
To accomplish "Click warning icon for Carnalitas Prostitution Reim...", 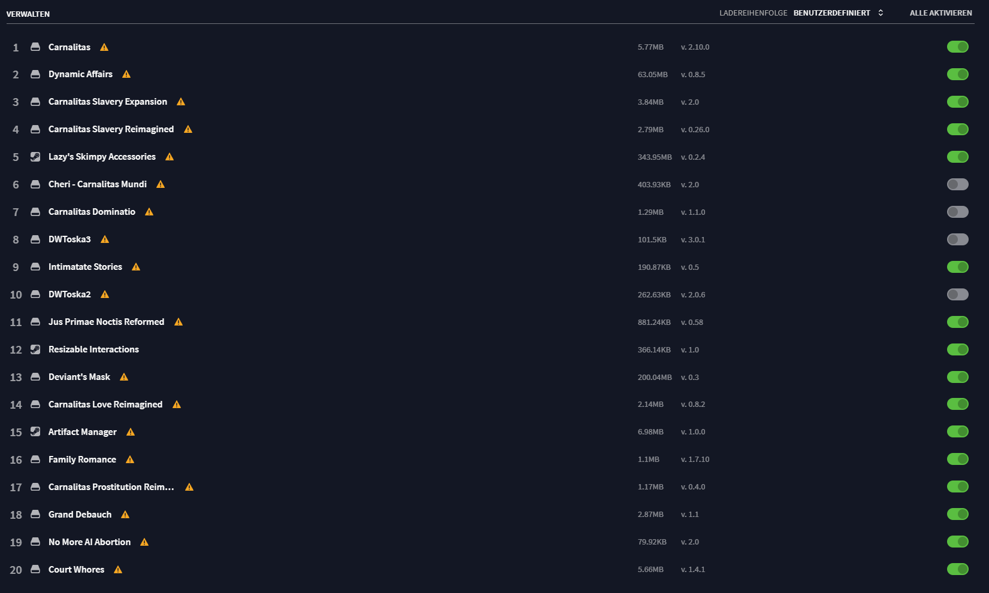I will pos(189,487).
